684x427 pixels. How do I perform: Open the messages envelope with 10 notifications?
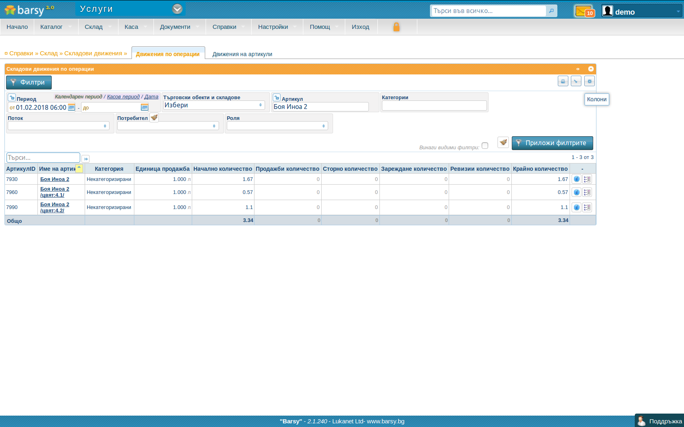(584, 11)
